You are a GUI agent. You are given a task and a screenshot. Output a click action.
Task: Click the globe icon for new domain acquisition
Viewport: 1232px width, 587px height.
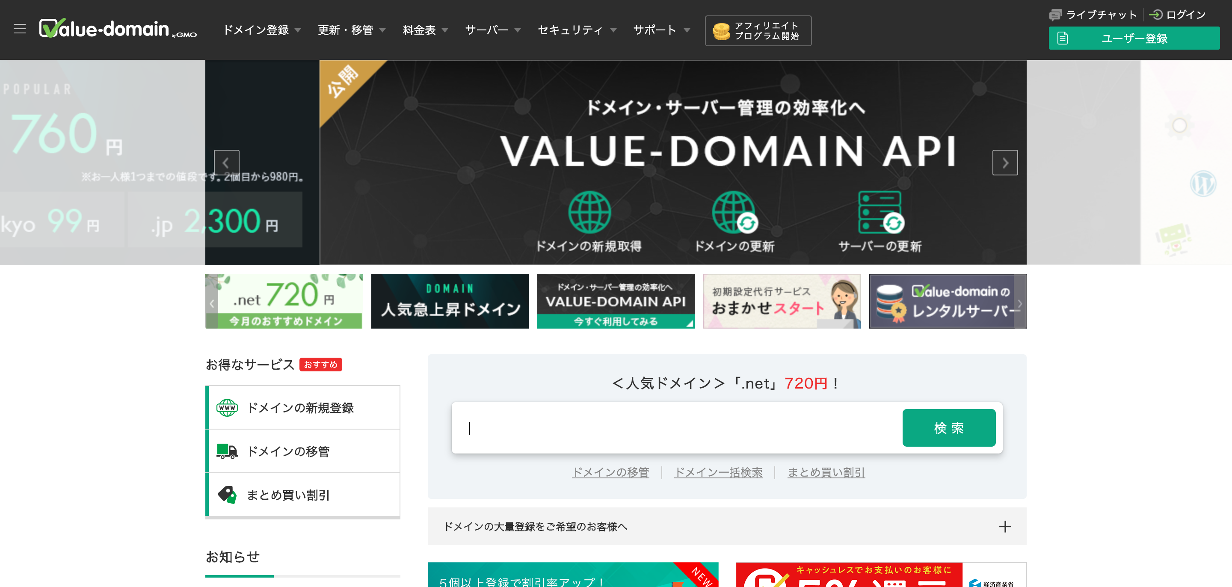point(589,212)
